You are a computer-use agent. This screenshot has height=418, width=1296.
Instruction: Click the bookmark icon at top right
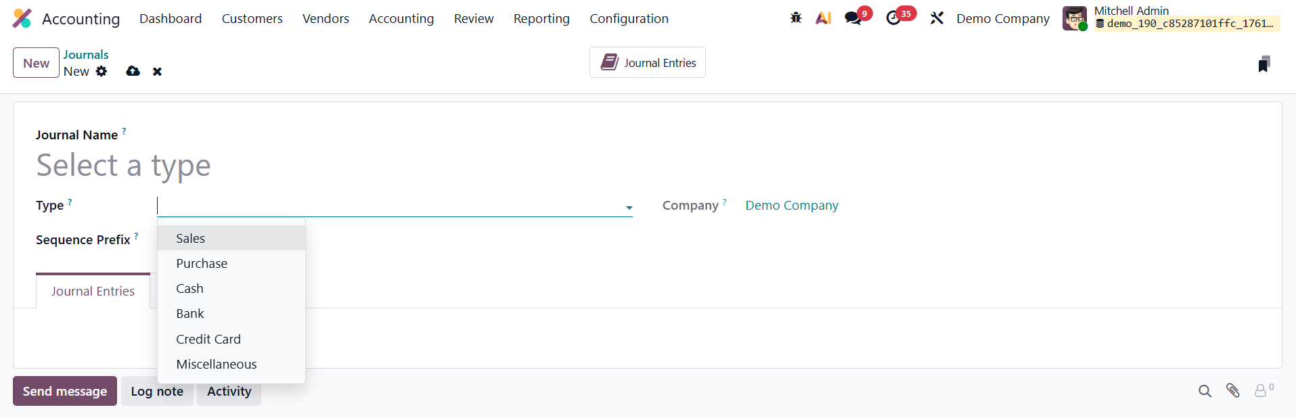tap(1264, 64)
